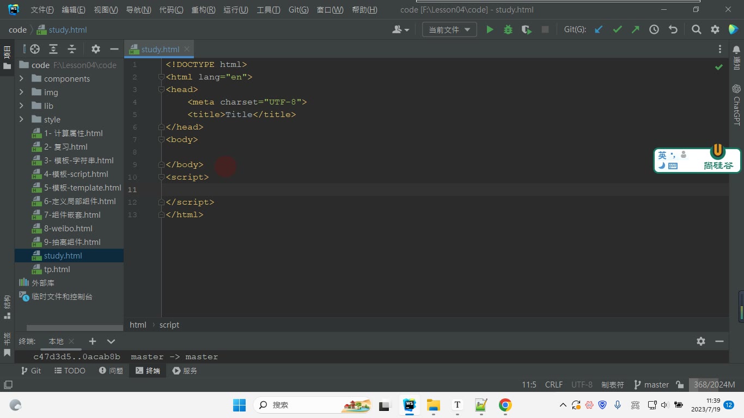Commit changes with green checkmark icon
The width and height of the screenshot is (744, 418).
pyautogui.click(x=617, y=30)
